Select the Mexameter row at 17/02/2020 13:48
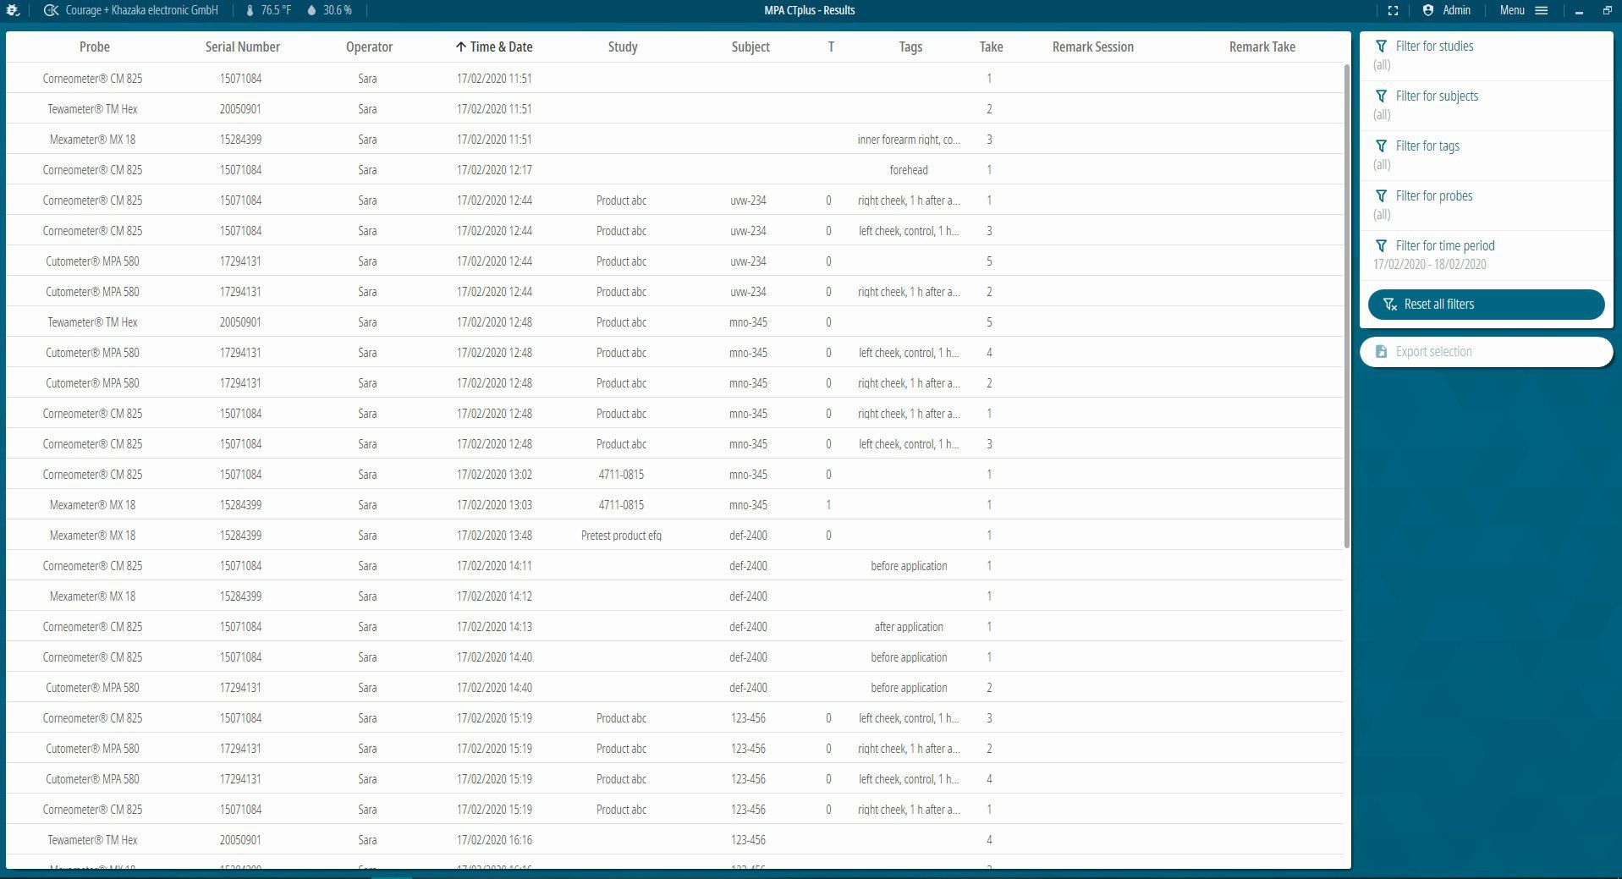The height and width of the screenshot is (879, 1622). [x=674, y=535]
